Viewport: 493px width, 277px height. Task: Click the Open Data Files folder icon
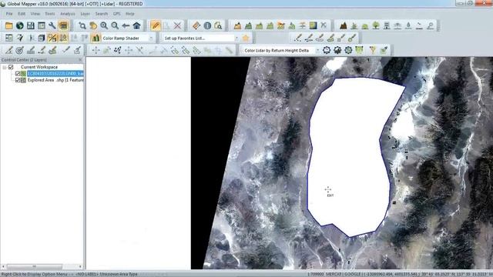click(8, 25)
